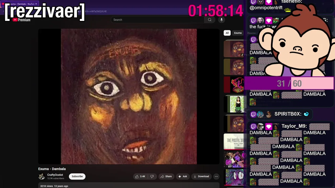The width and height of the screenshot is (335, 188).
Task: Click the Exuma face painting video player
Action: point(129,96)
